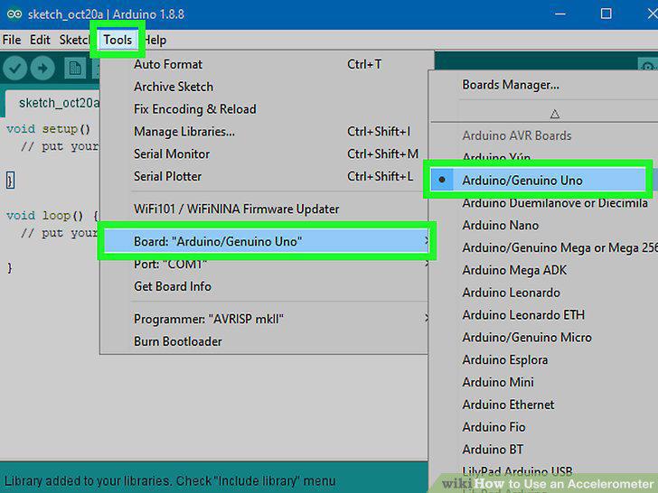Expand the Board: "Arduino/Genuino Uno" submenu
Image resolution: width=658 pixels, height=493 pixels.
267,241
